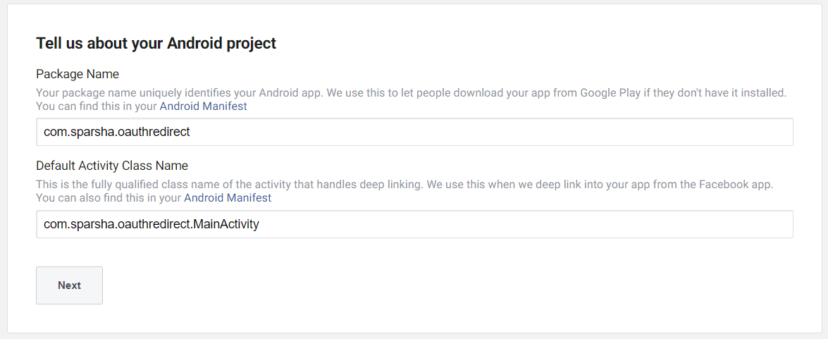
Task: Open Android Manifest link under Default Activity
Action: click(x=228, y=198)
